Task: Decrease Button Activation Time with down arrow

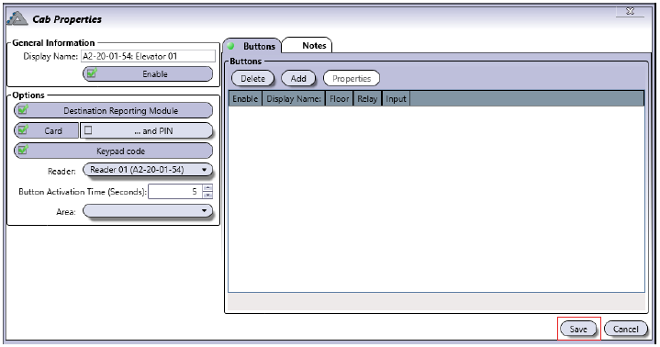Action: (207, 195)
